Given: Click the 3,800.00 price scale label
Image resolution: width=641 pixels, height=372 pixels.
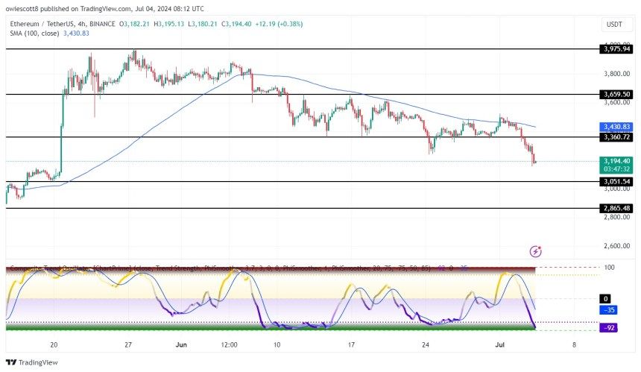Looking at the screenshot, I should tap(616, 74).
